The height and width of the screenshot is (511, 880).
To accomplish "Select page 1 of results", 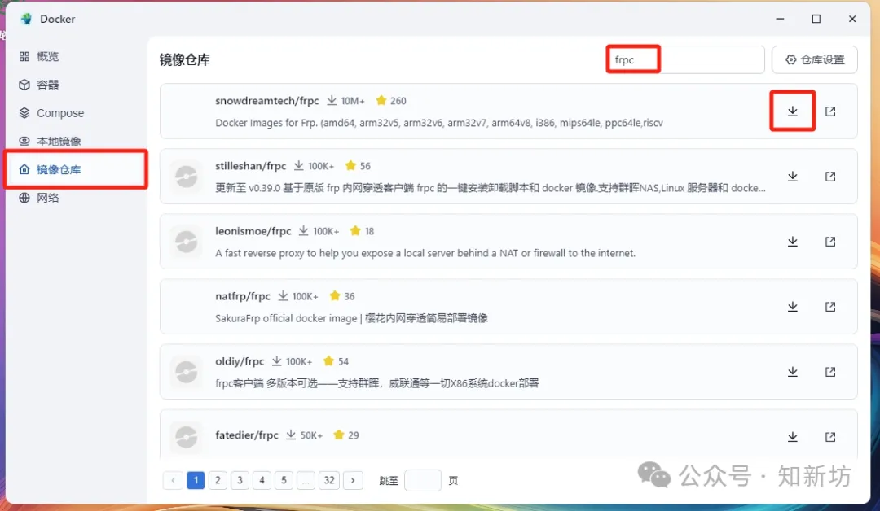I will coord(196,480).
